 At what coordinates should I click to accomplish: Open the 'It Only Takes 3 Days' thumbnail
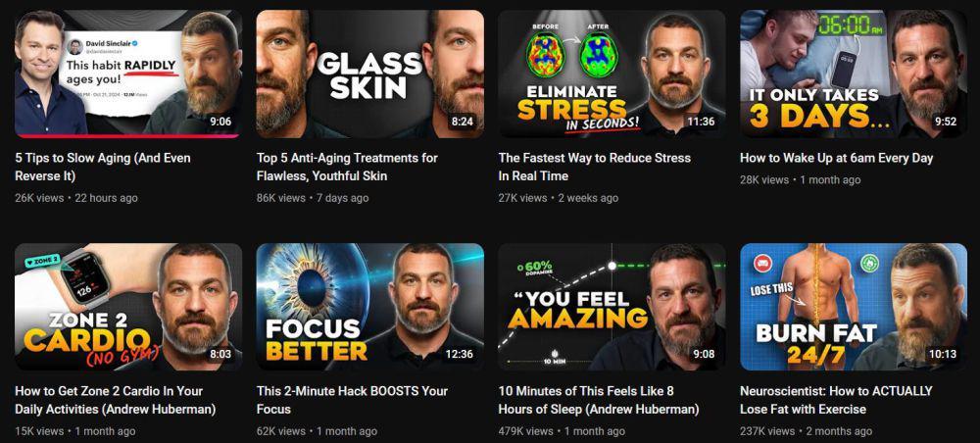854,74
